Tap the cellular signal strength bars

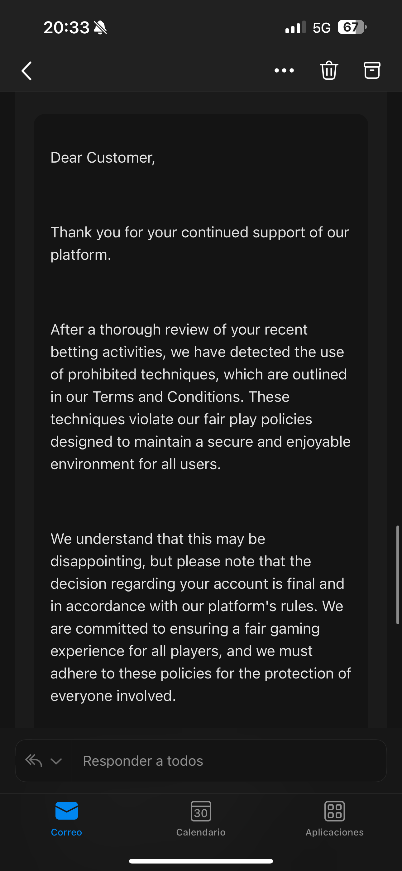pos(295,27)
